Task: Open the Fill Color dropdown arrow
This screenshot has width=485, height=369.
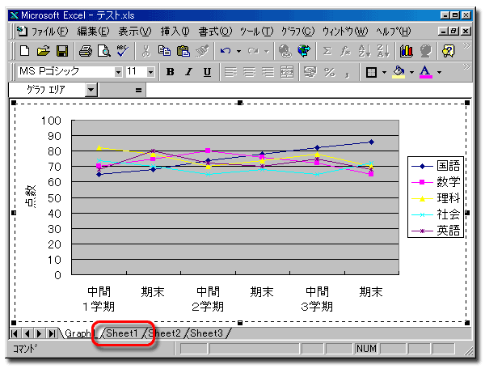Action: (411, 73)
